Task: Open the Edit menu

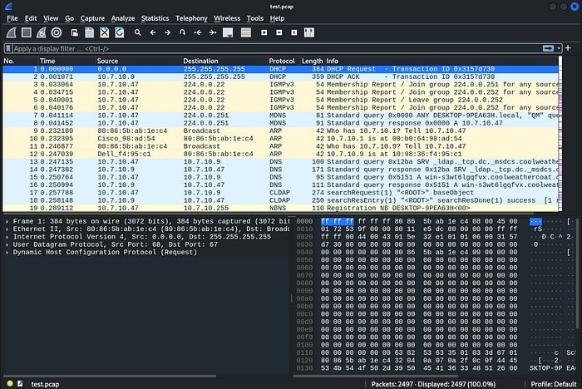Action: (31, 18)
